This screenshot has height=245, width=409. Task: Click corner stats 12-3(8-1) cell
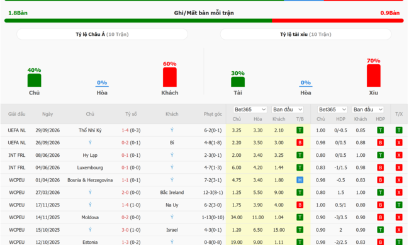pyautogui.click(x=213, y=193)
